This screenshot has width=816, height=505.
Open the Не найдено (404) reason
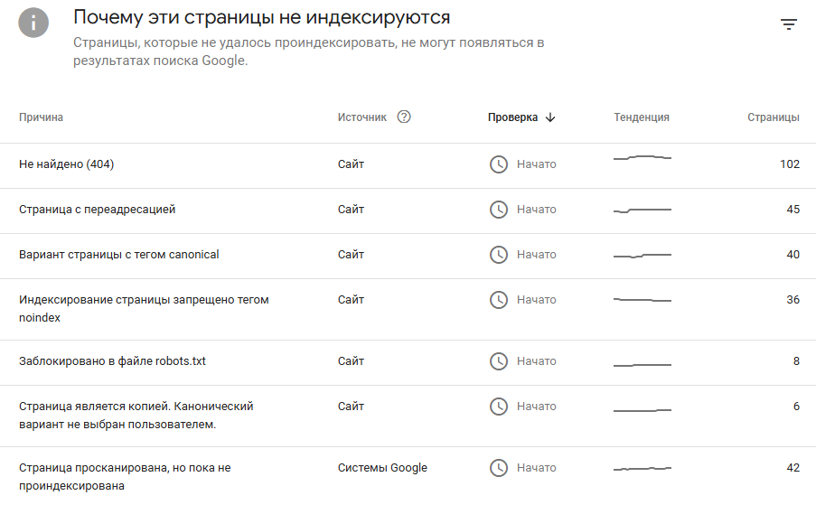click(x=408, y=166)
